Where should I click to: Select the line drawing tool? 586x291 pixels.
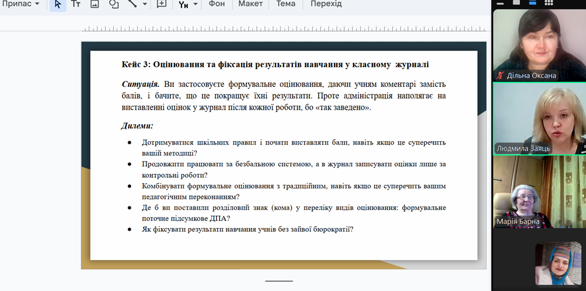(x=132, y=4)
